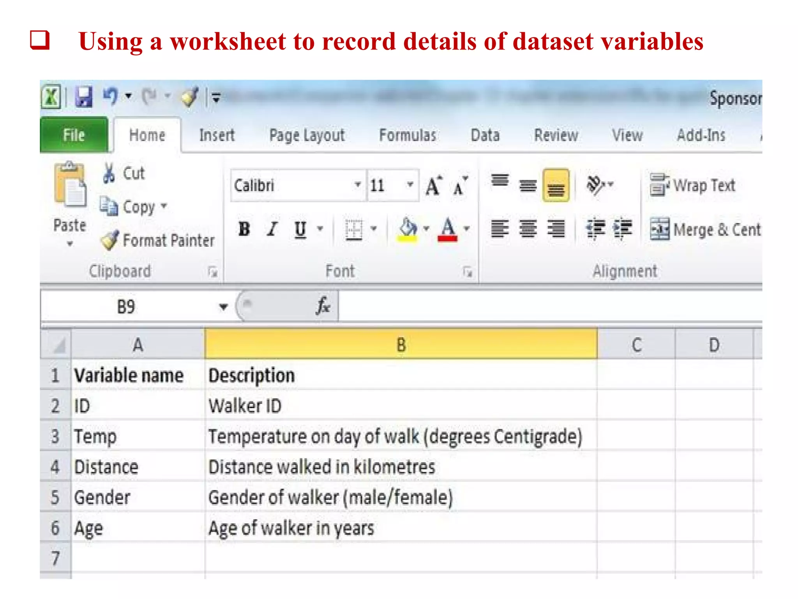Click Merge & Center button

tap(705, 229)
